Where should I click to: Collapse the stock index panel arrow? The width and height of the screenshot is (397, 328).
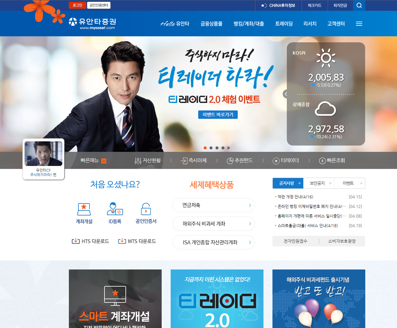[286, 94]
